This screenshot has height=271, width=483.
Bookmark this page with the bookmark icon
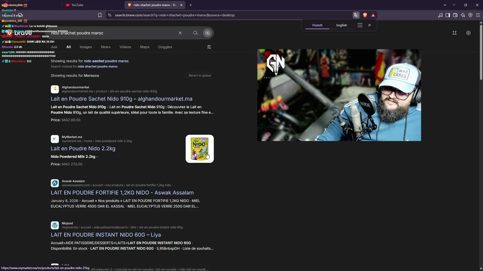pos(100,15)
